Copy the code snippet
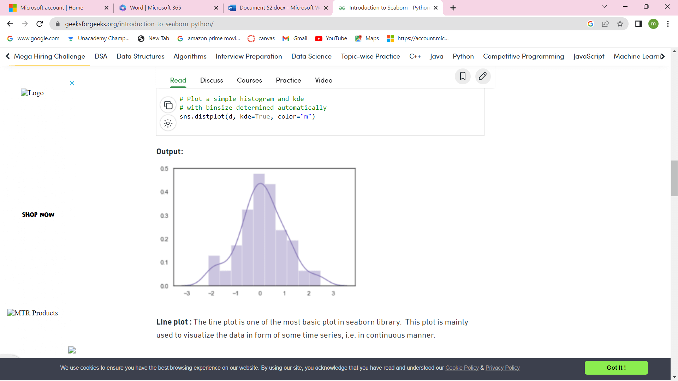The image size is (678, 381). 168,104
